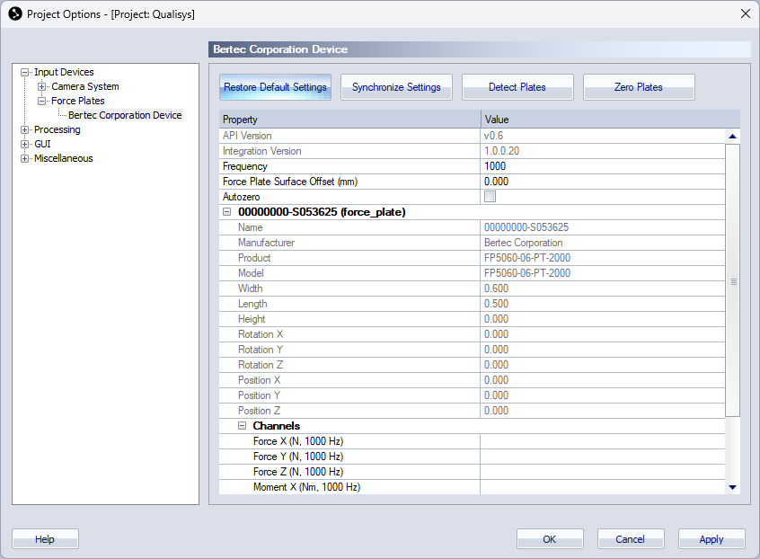Click the Product value cell
This screenshot has width=760, height=559.
(x=603, y=258)
